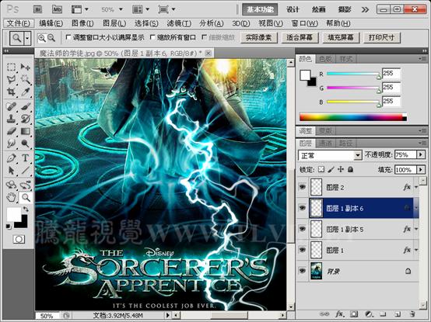Click the 实际像素 button
The width and height of the screenshot is (431, 322).
coord(258,37)
